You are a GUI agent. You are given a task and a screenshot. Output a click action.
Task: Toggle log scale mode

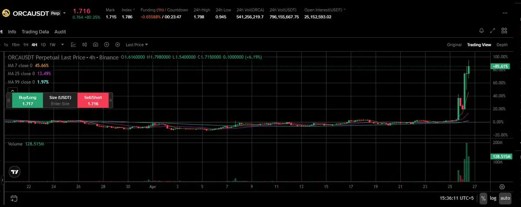click(493, 198)
